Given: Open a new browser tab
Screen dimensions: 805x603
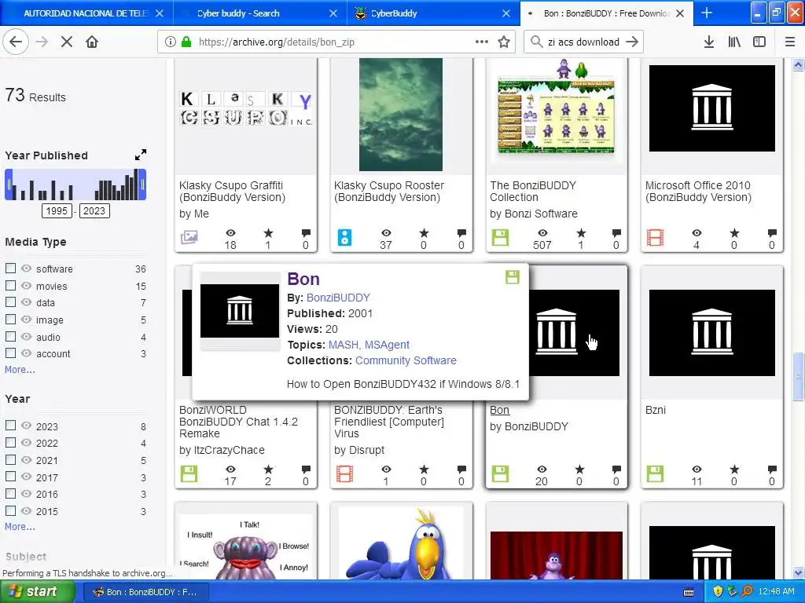Looking at the screenshot, I should [707, 13].
